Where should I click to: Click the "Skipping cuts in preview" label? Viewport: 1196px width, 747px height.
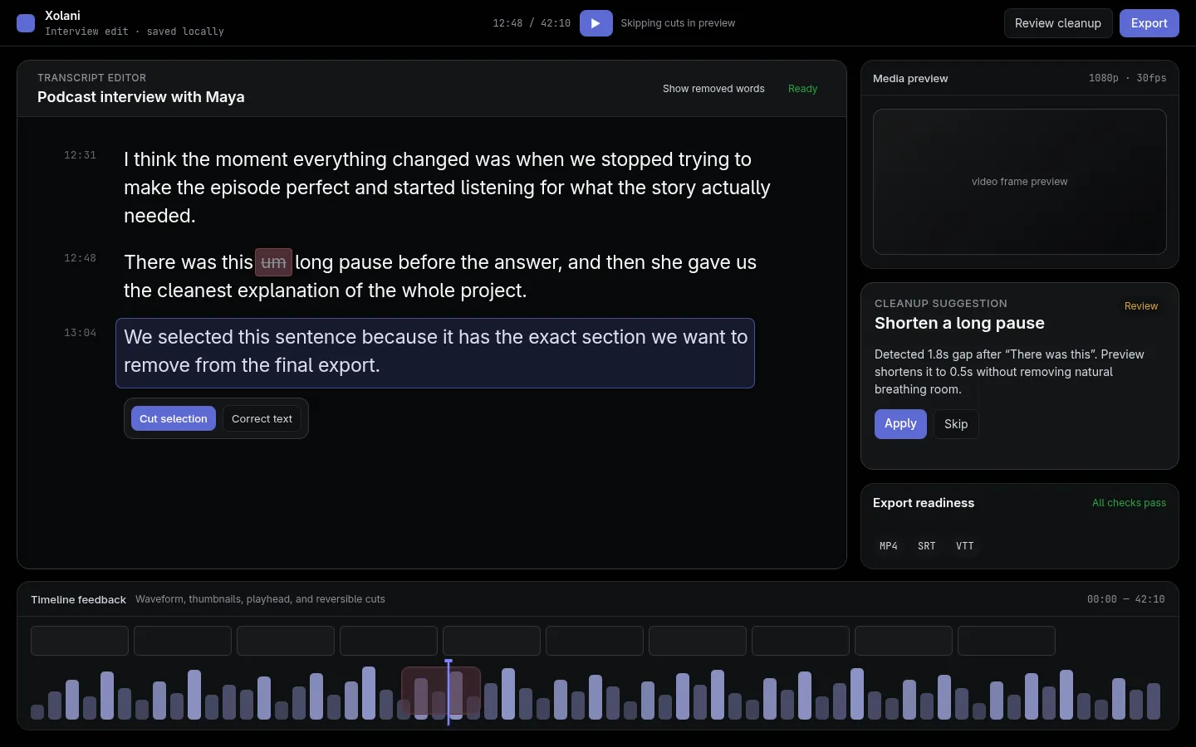click(678, 23)
